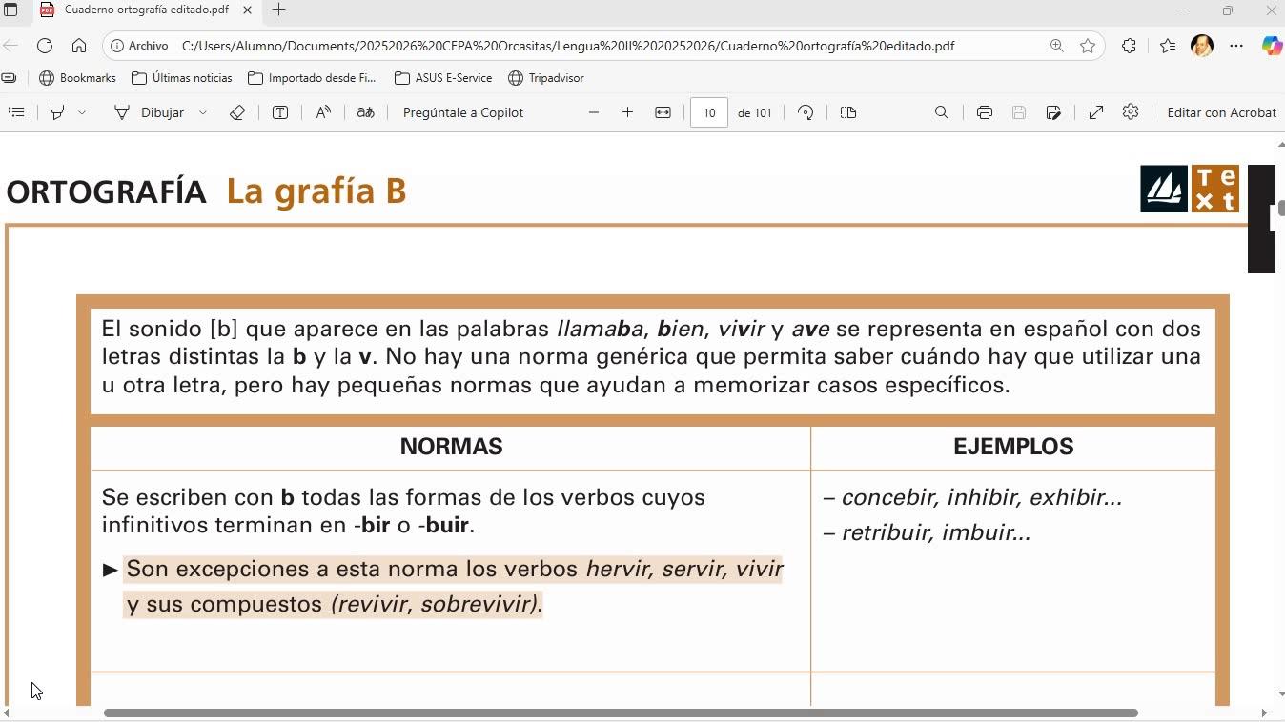Refresh the current page

tap(45, 46)
